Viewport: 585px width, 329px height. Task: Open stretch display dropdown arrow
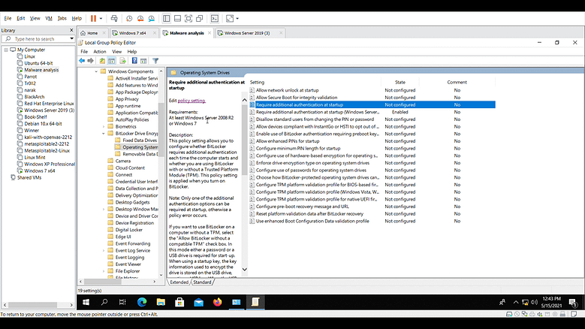point(237,18)
